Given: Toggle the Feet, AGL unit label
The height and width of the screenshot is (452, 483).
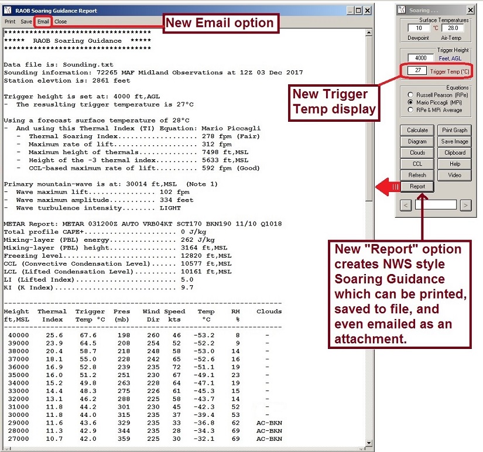Looking at the screenshot, I should coord(450,58).
